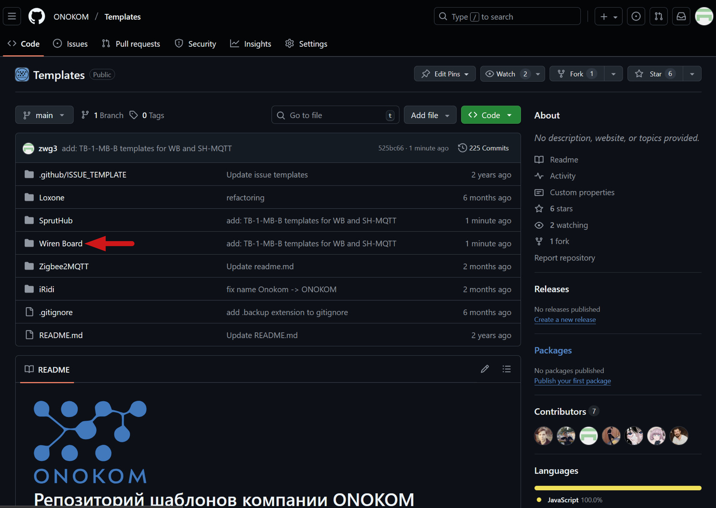Image resolution: width=716 pixels, height=508 pixels.
Task: Expand the Add file dropdown
Action: (x=430, y=115)
